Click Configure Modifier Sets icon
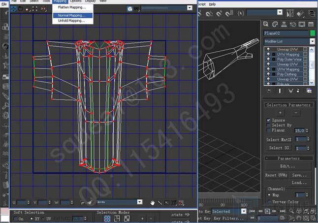 [309, 91]
